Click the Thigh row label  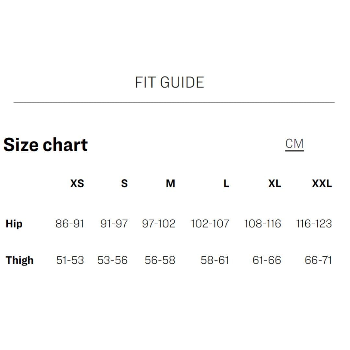(20, 260)
